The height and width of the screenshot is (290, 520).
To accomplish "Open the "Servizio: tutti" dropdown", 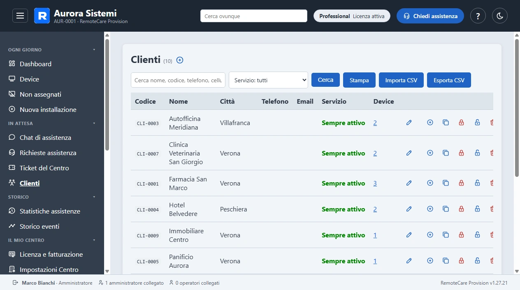I will pyautogui.click(x=268, y=80).
